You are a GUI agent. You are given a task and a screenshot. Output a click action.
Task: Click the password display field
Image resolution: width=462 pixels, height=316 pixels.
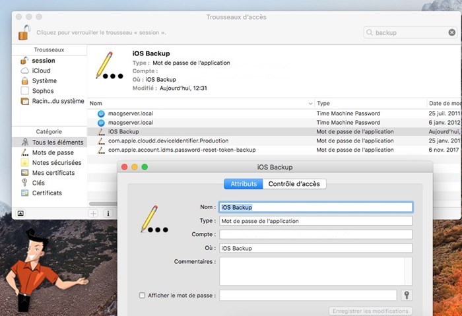[308, 295]
